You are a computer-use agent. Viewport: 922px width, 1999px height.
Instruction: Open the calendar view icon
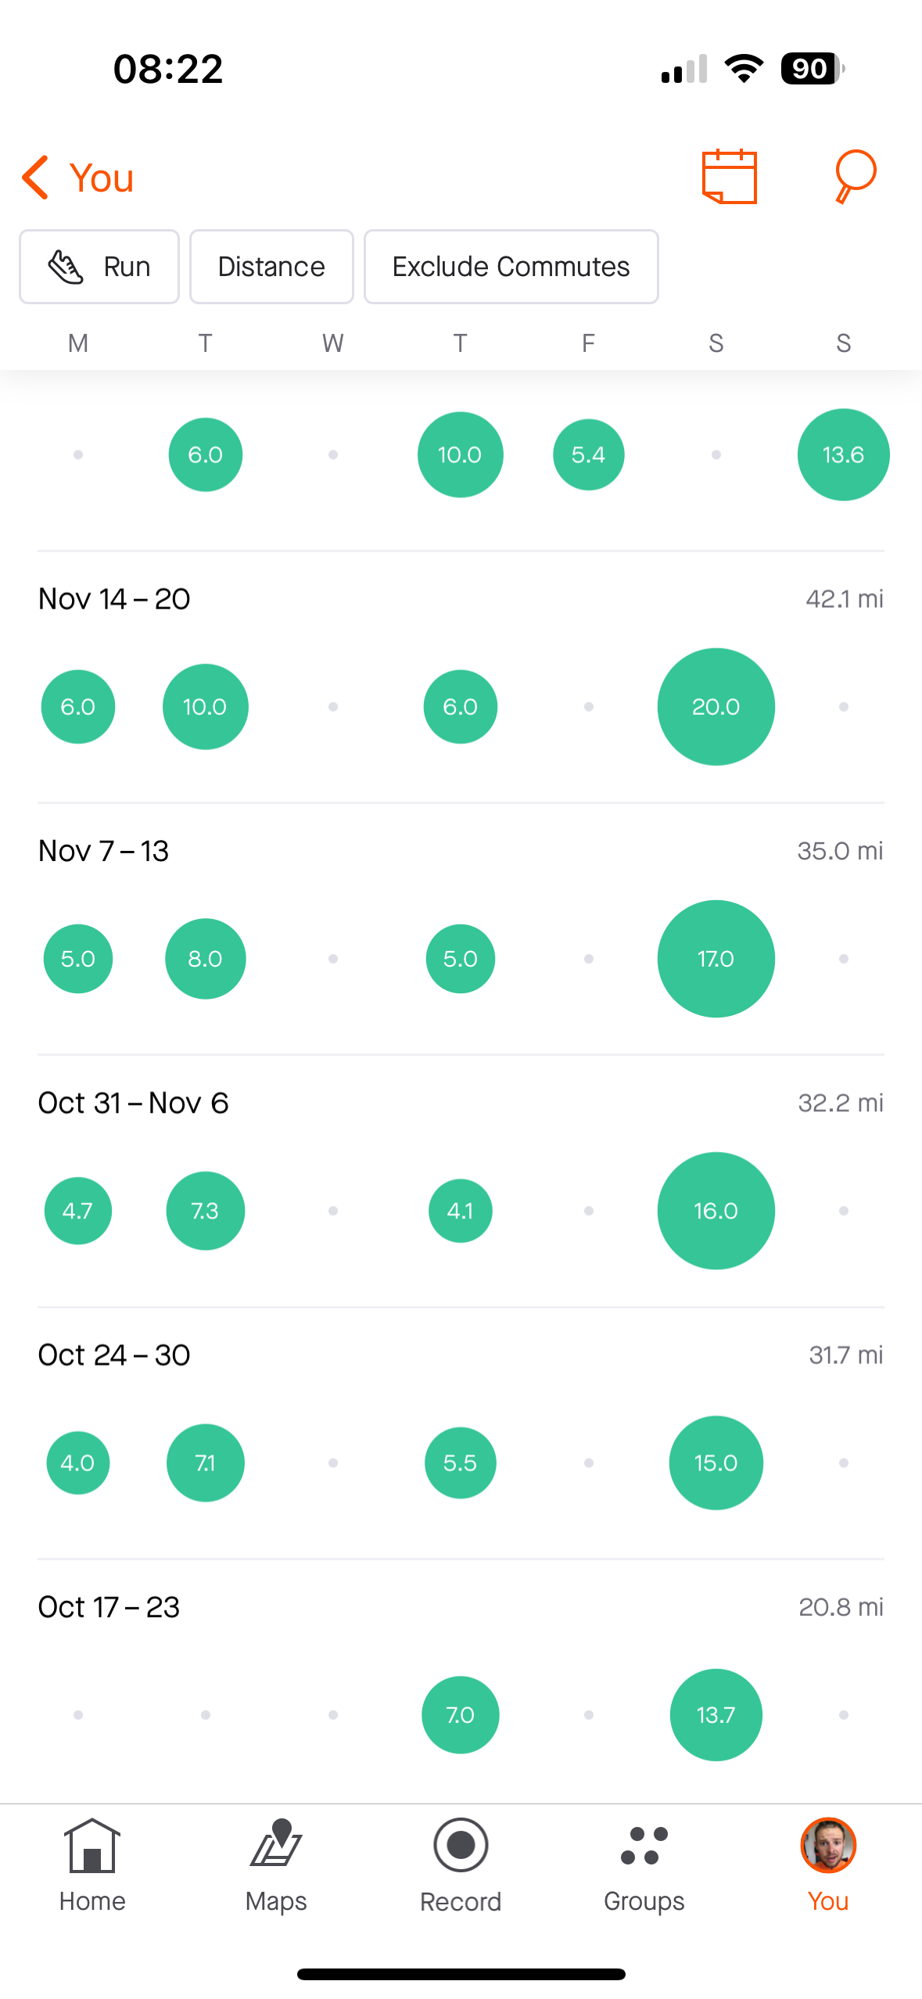[x=729, y=177]
